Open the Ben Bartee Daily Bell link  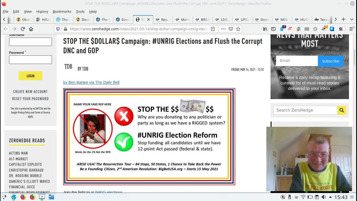point(91,82)
